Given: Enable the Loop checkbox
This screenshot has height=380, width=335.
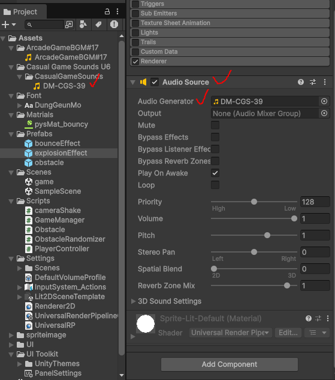Looking at the screenshot, I should [215, 185].
